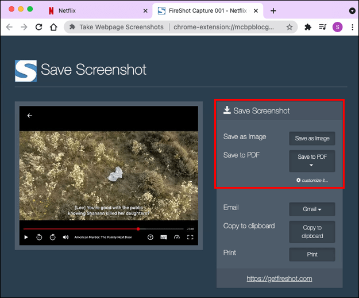Open the tab search dropdown arrow

(352, 11)
